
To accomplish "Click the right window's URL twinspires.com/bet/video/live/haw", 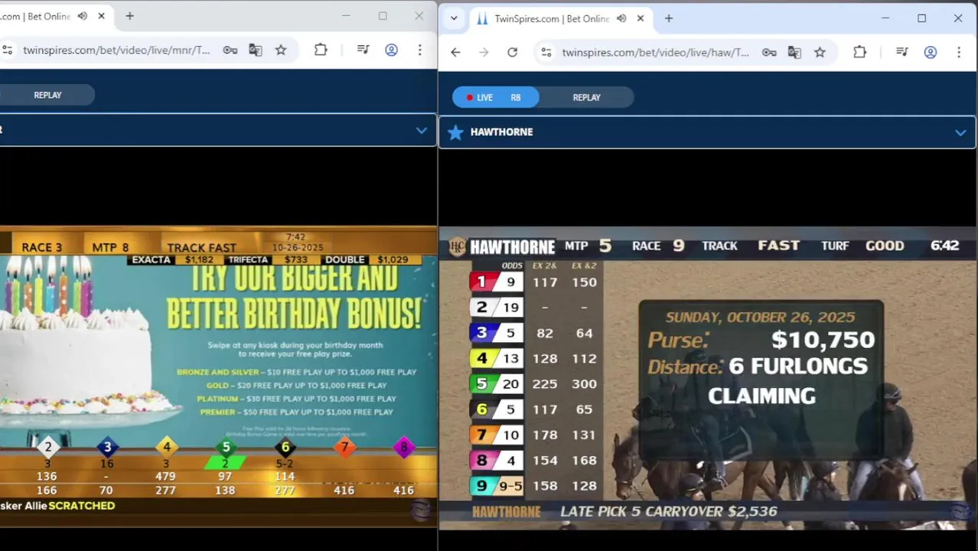I will [656, 52].
